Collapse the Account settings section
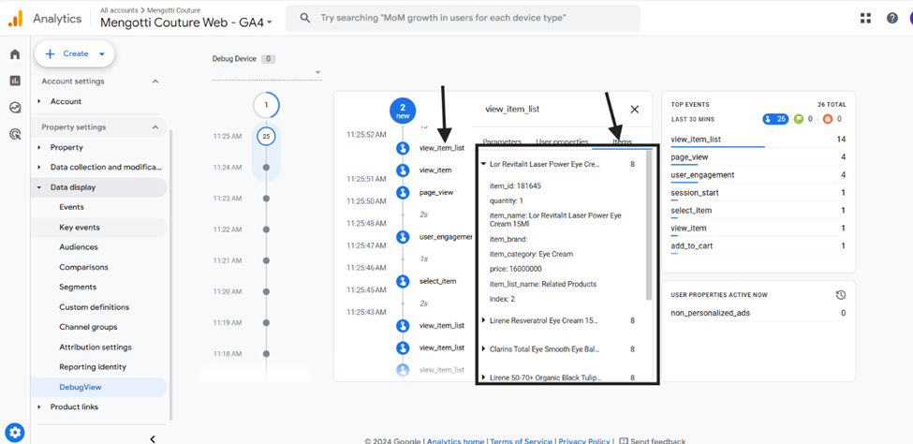 pyautogui.click(x=155, y=81)
